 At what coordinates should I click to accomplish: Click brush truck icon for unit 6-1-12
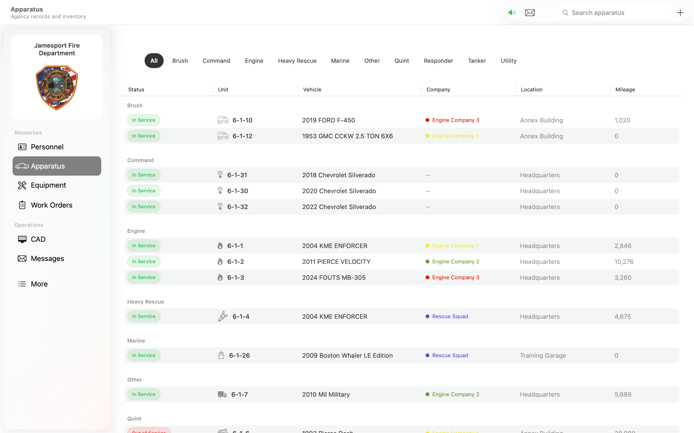point(223,136)
